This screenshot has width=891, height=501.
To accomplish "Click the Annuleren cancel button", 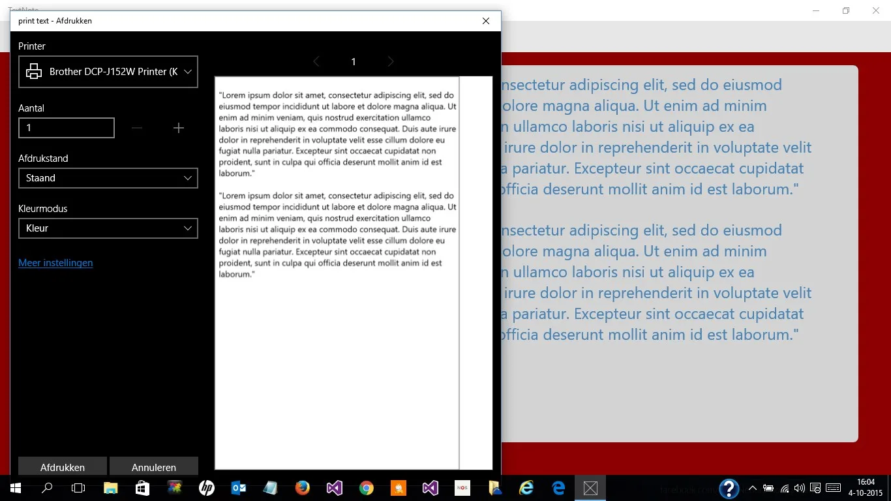I will [154, 467].
